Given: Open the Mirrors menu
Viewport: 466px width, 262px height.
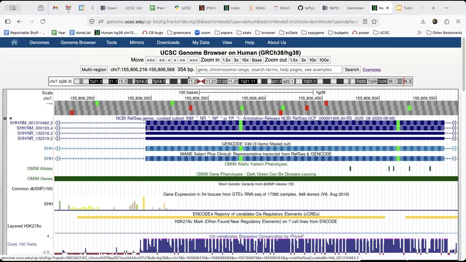Looking at the screenshot, I should [137, 43].
